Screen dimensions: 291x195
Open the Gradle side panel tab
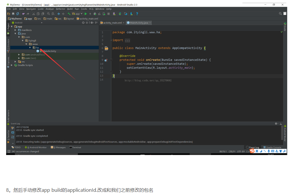[x=285, y=27]
